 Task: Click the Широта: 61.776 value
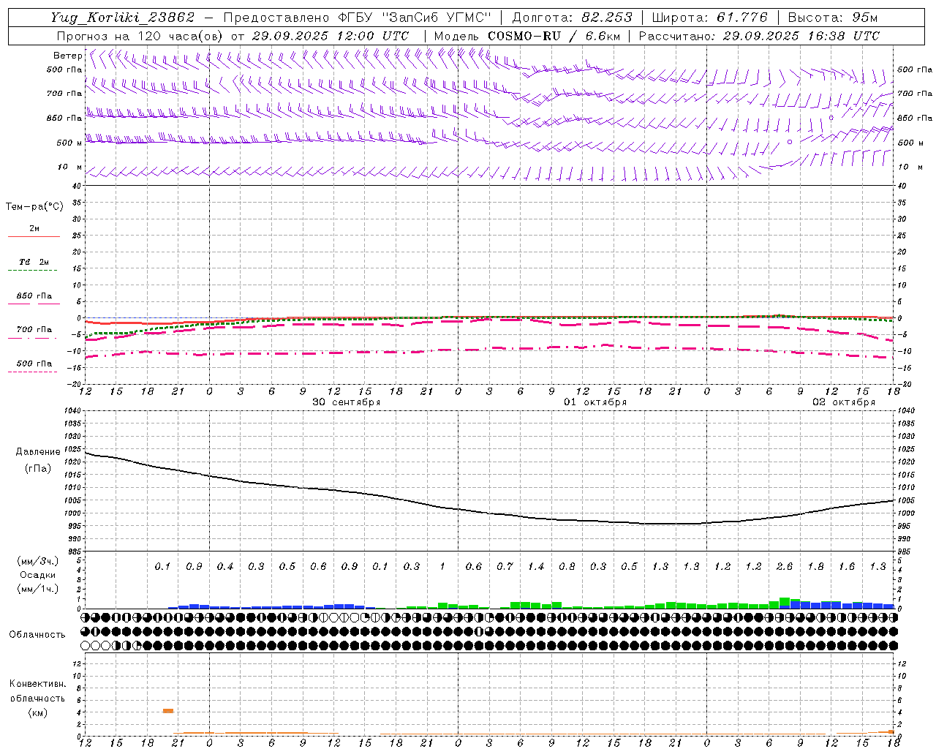coord(709,18)
